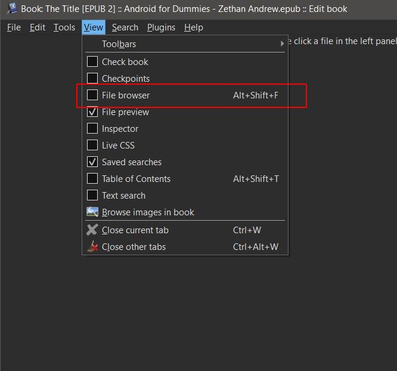Open the Edit menu
This screenshot has width=397, height=371.
[38, 27]
